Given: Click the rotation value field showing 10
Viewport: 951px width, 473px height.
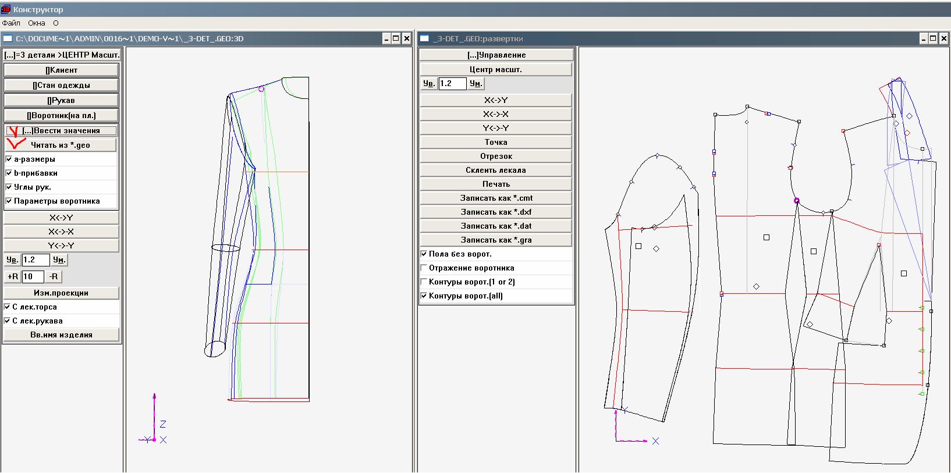Looking at the screenshot, I should point(33,276).
